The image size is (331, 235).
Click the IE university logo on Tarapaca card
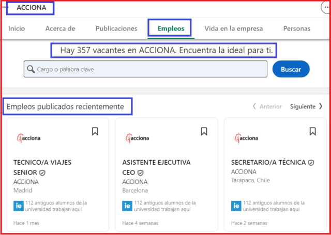(x=236, y=206)
